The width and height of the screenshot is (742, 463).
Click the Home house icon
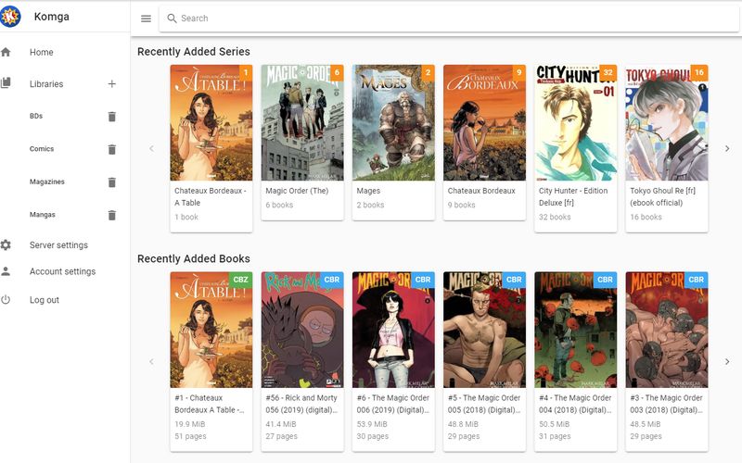point(6,52)
